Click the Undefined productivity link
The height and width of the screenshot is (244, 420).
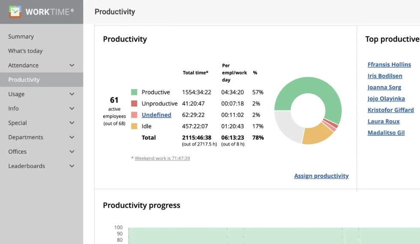point(156,115)
